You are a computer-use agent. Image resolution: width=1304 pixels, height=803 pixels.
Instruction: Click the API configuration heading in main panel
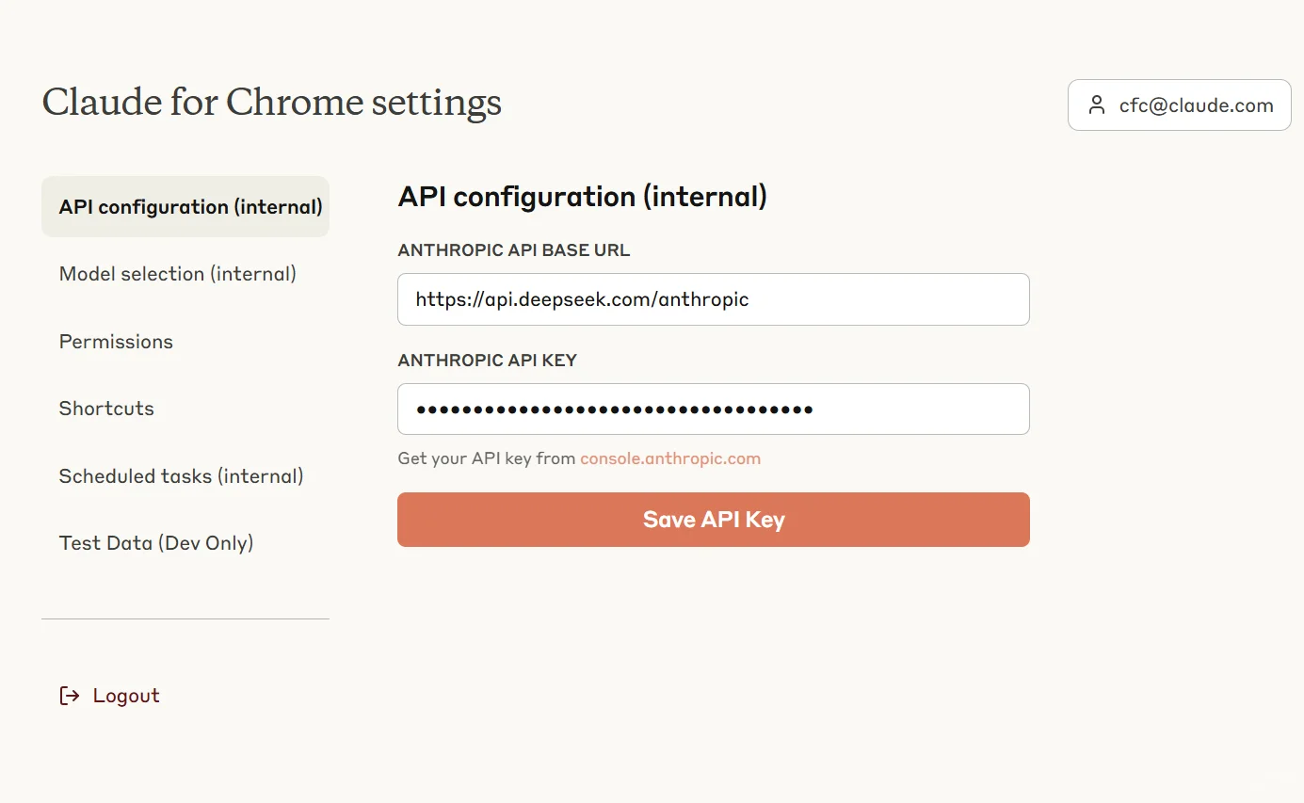tap(582, 197)
